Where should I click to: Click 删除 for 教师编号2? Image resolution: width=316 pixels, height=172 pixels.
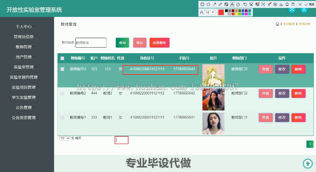[298, 93]
